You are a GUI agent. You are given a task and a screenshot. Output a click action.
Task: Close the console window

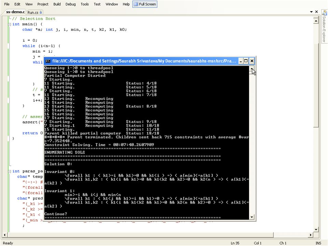pyautogui.click(x=252, y=61)
